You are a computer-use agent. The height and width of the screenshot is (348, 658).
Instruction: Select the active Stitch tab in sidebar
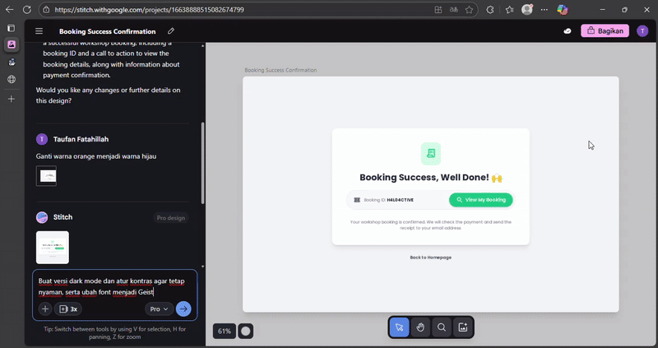click(x=12, y=44)
